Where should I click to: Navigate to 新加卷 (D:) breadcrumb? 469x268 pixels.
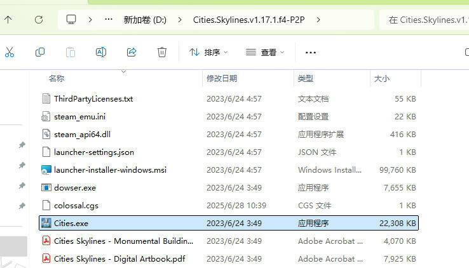coord(145,20)
